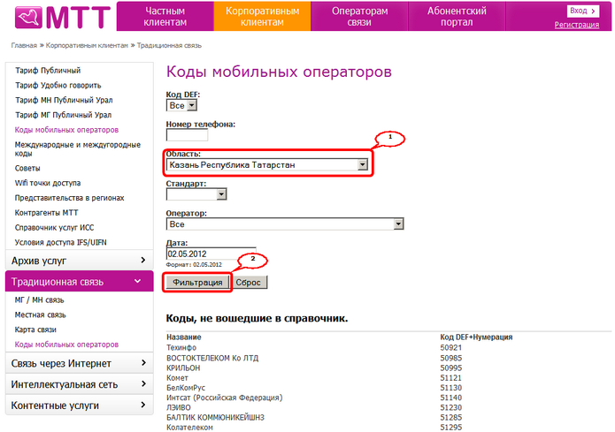This screenshot has height=432, width=615.
Task: Open the Область dropdown
Action: pos(267,165)
